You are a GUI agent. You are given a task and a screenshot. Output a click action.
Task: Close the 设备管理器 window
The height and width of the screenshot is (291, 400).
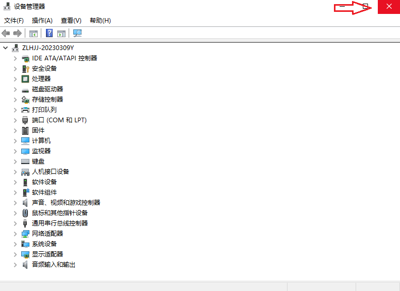point(389,7)
